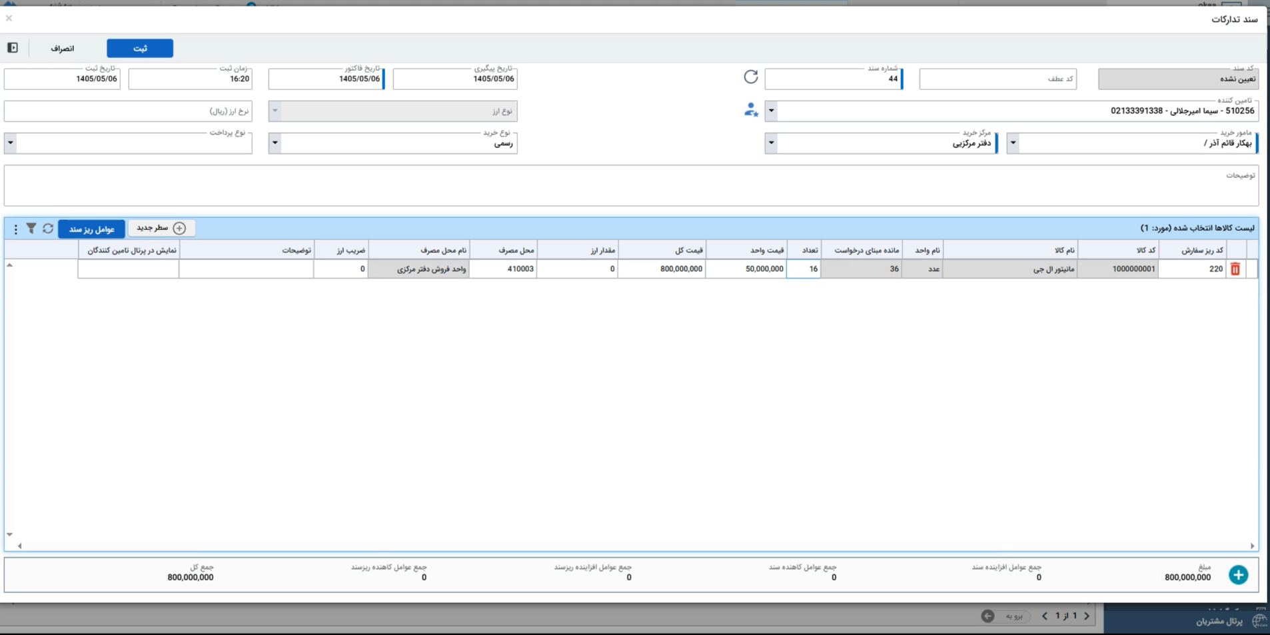Click the جمع کل total 800,000,000
This screenshot has width=1270, height=635.
(x=191, y=578)
